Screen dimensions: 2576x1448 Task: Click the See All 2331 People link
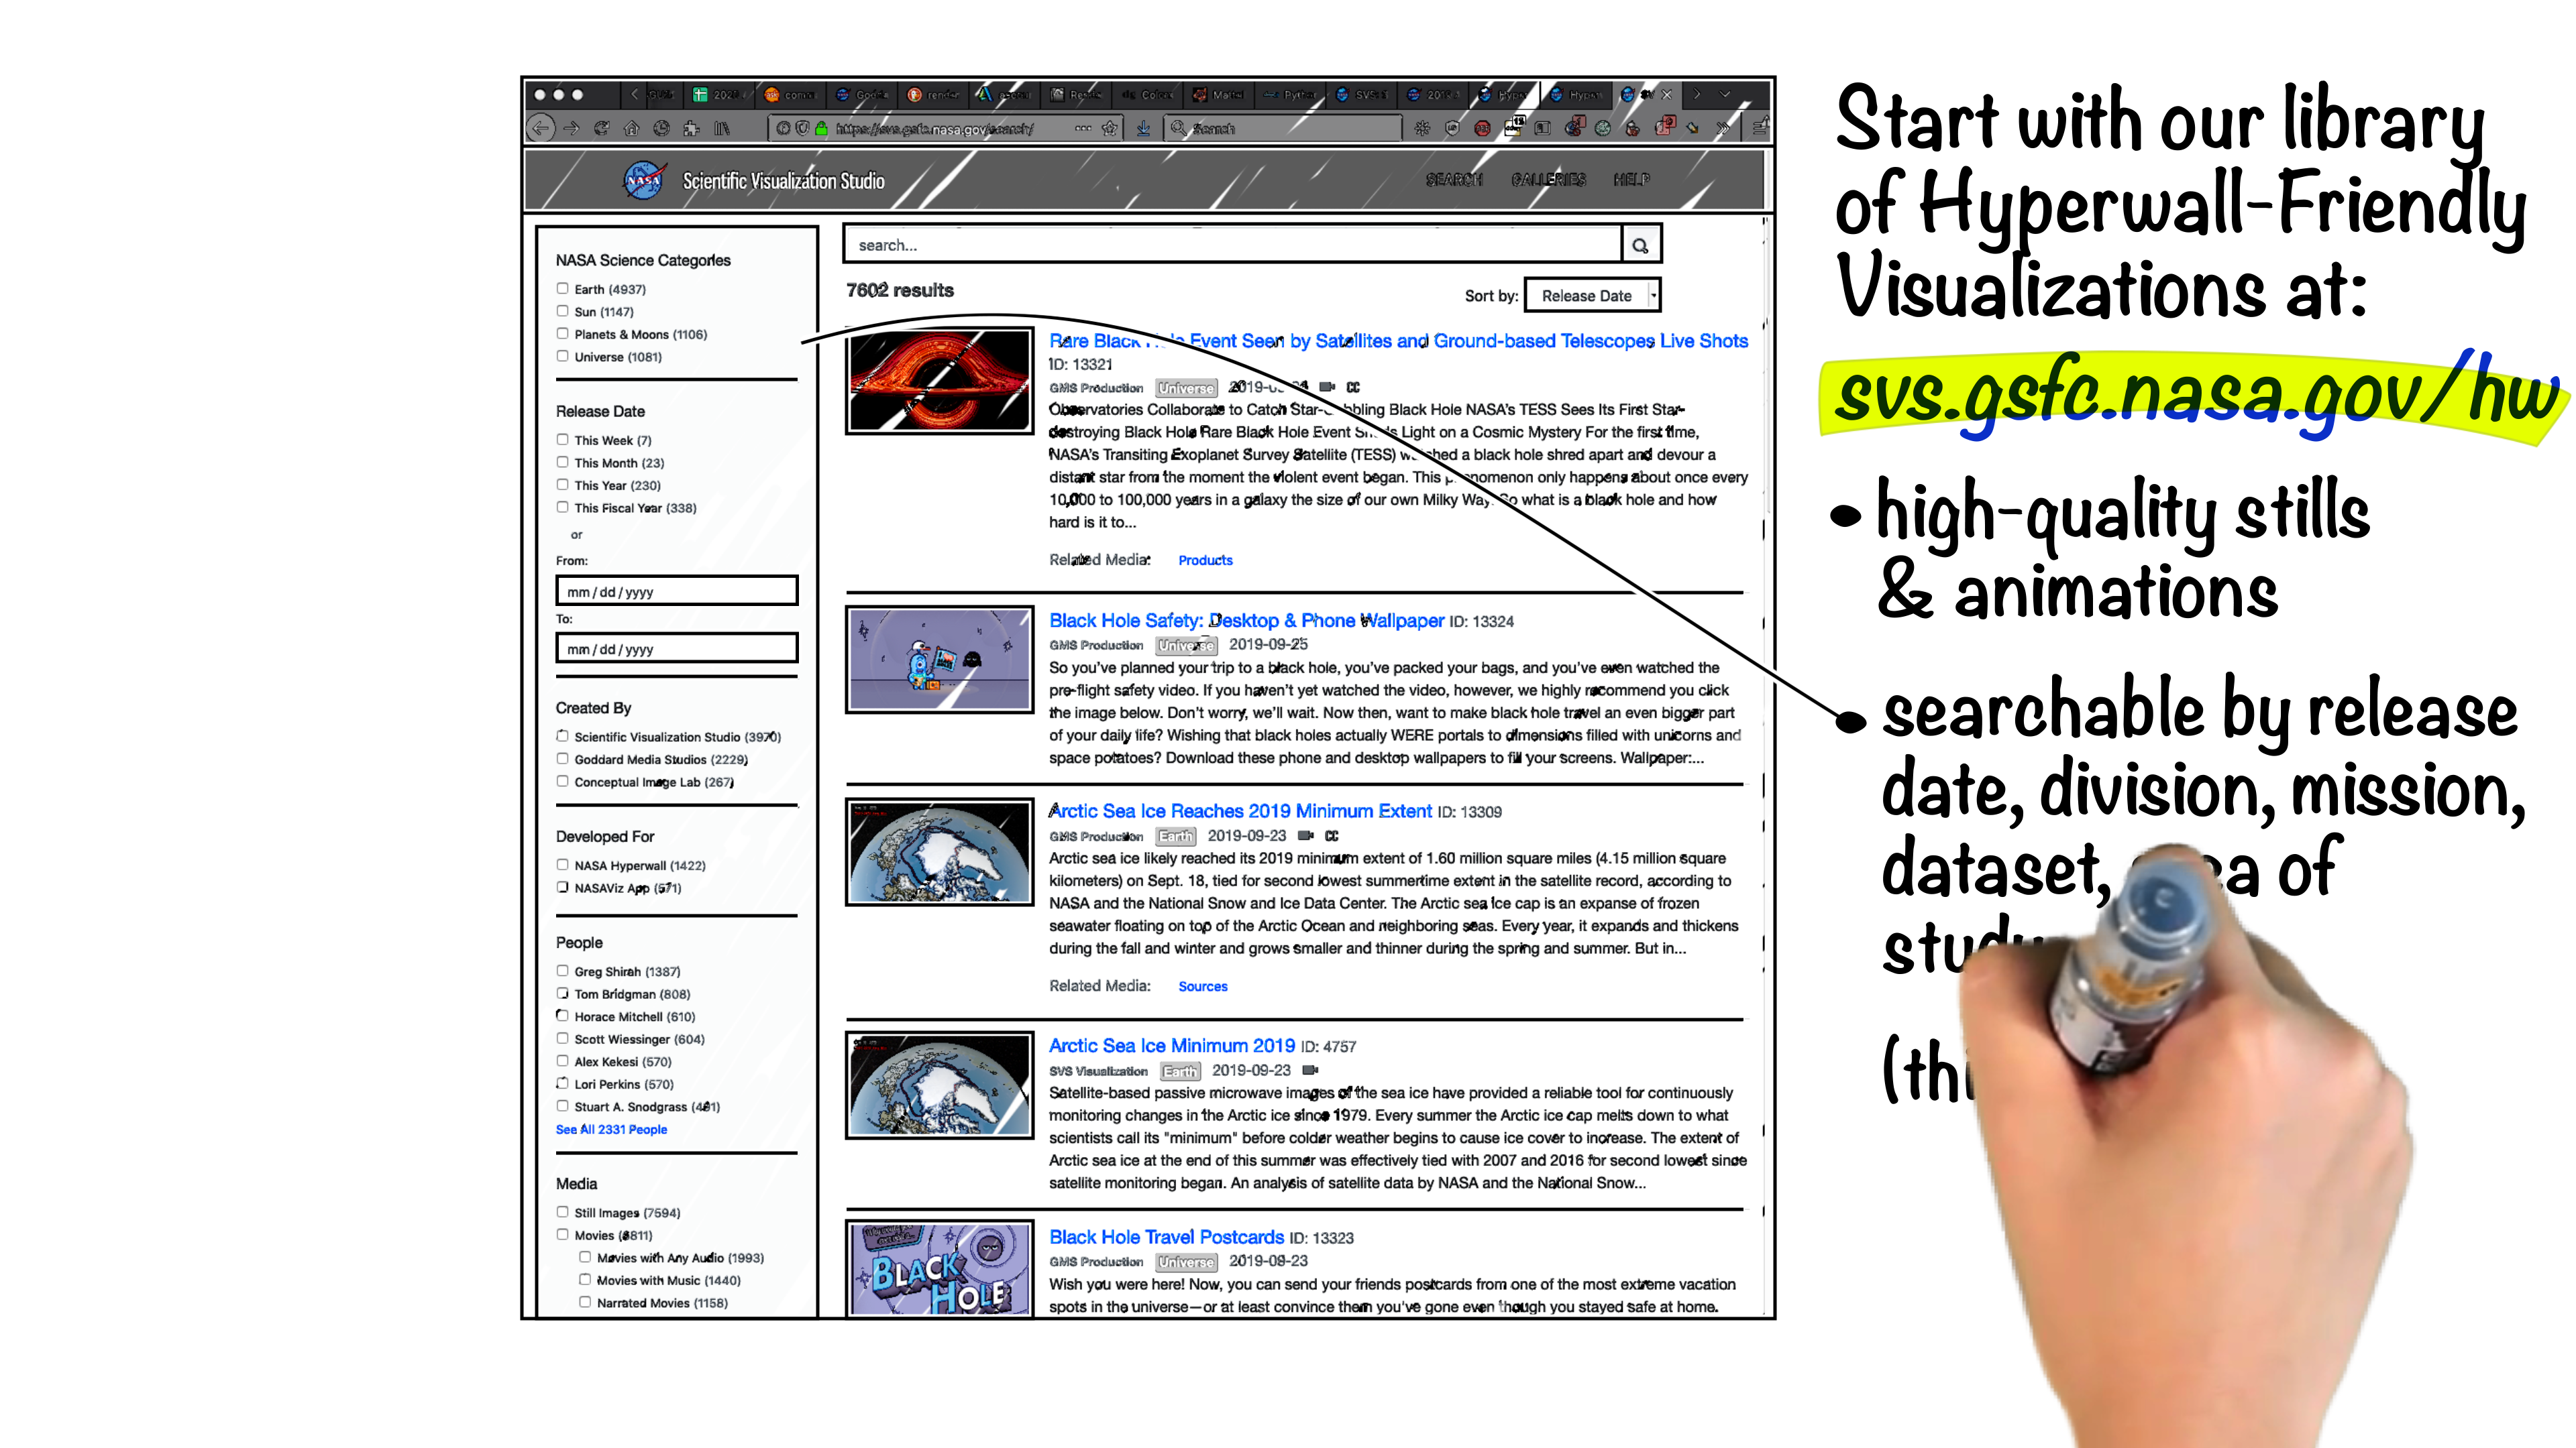click(x=611, y=1129)
